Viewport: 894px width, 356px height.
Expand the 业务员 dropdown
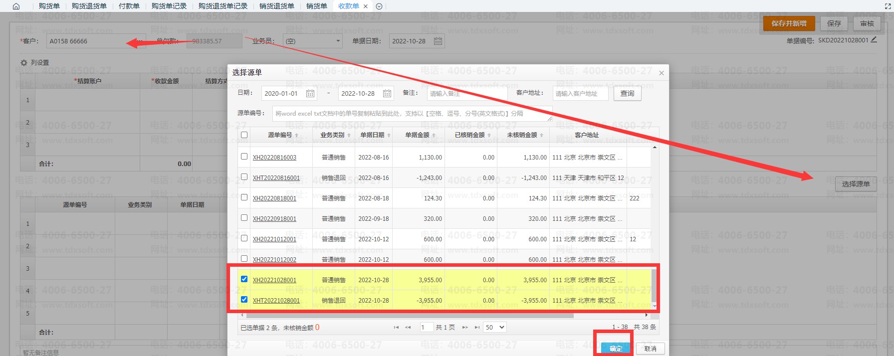click(x=313, y=41)
